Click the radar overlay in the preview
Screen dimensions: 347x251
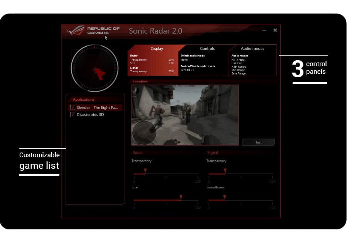pyautogui.click(x=144, y=132)
